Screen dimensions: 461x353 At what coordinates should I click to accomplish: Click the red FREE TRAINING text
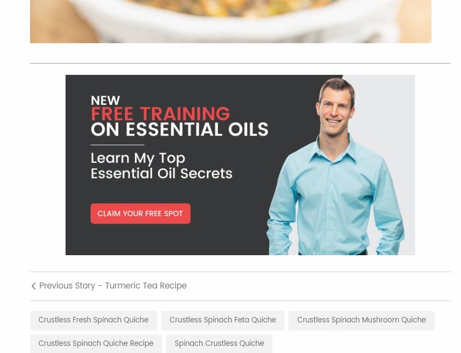click(x=160, y=114)
